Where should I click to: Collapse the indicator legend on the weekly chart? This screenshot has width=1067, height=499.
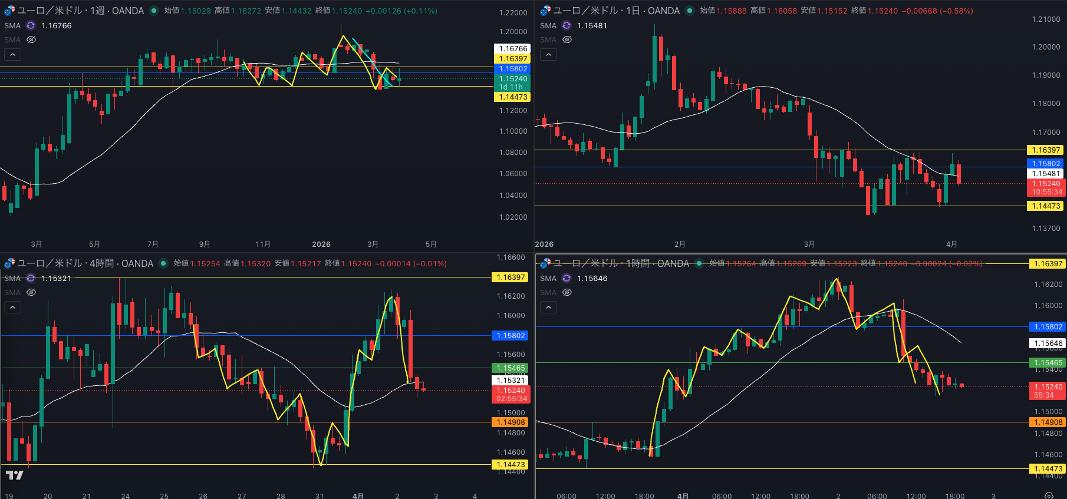click(x=12, y=54)
